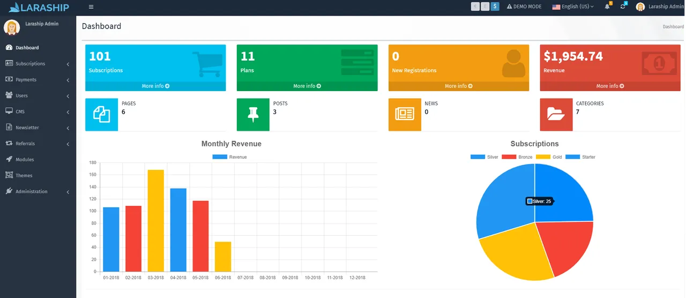Screen dimensions: 686x298
Task: Toggle the Gold legend swatch in Subscriptions chart
Action: 543,157
